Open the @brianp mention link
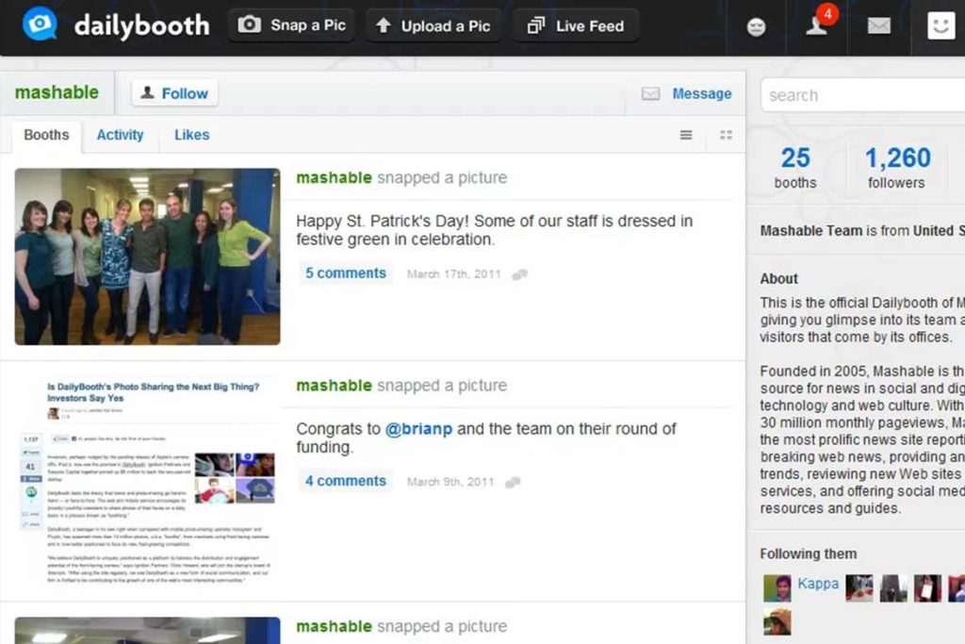965x644 pixels. 418,428
